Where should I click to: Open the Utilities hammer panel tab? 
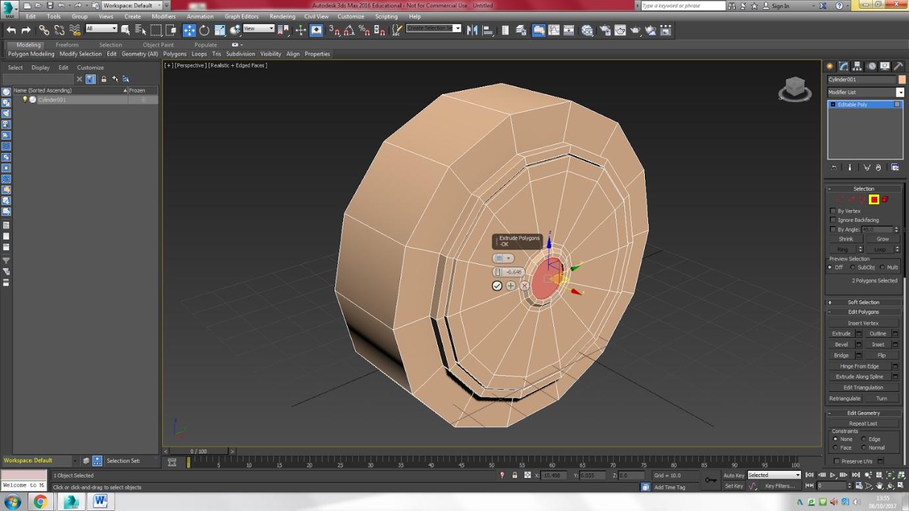pos(898,67)
